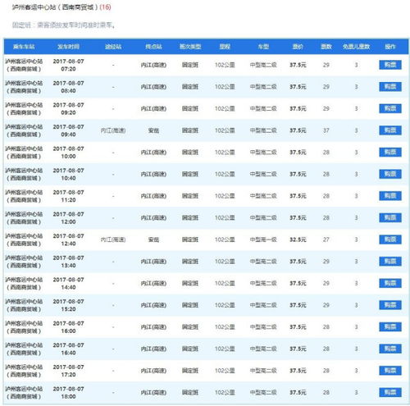The height and width of the screenshot is (406, 410).
Task: Buy ticket for the 17:20 departure
Action: coord(390,371)
